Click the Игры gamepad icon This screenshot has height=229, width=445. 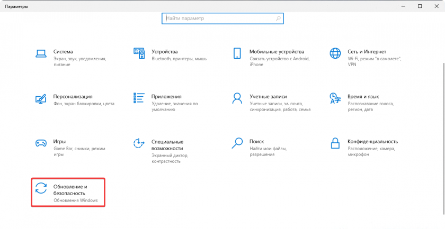pyautogui.click(x=41, y=143)
